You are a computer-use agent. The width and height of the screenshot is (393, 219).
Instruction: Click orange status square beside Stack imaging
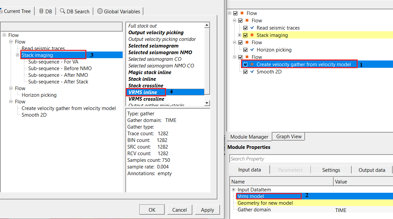(x=252, y=35)
